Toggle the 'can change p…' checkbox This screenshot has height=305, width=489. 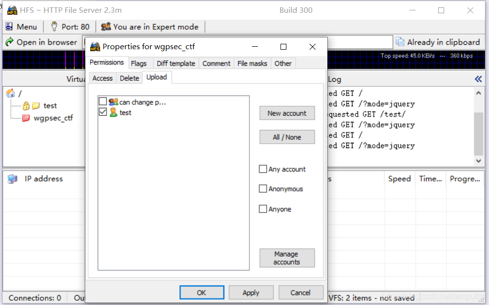click(x=103, y=101)
